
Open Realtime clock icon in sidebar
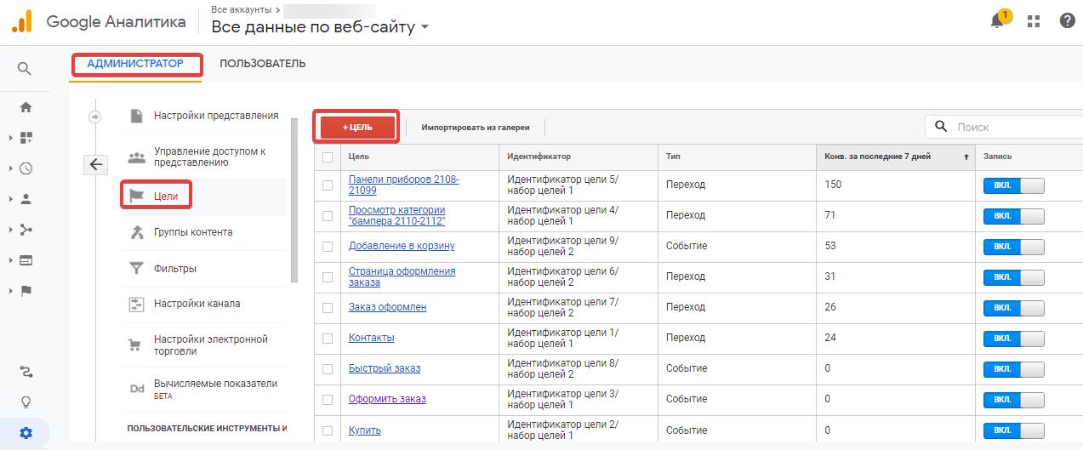coord(26,168)
